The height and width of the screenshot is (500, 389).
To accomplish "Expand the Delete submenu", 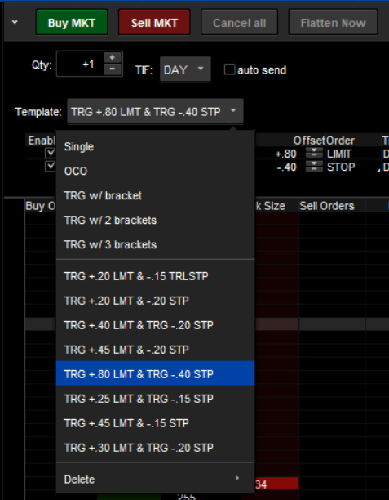I will (155, 479).
